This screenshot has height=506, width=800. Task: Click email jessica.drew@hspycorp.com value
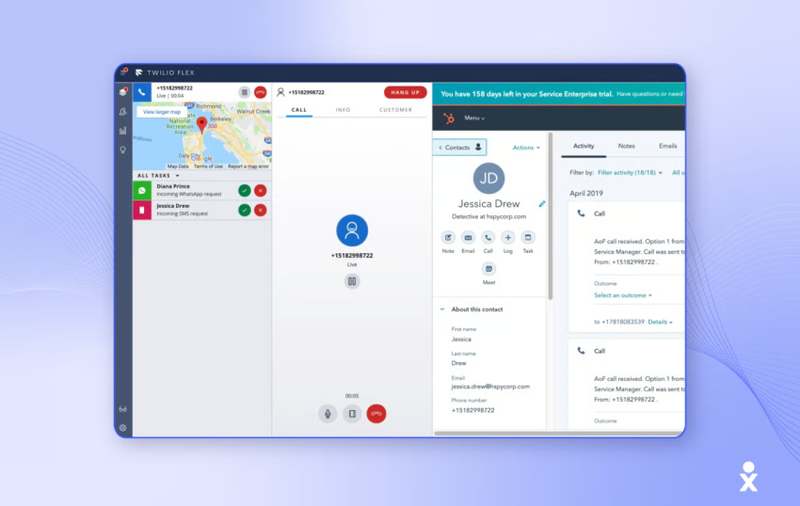tap(490, 387)
